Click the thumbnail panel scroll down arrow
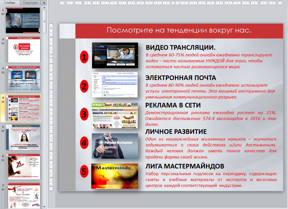 pyautogui.click(x=44, y=207)
